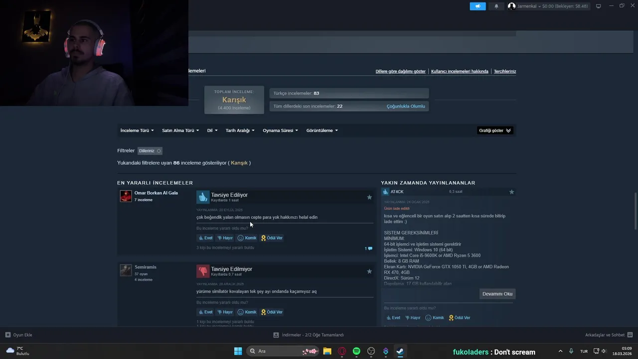Click Oyun Ekle at bottom left

18,335
